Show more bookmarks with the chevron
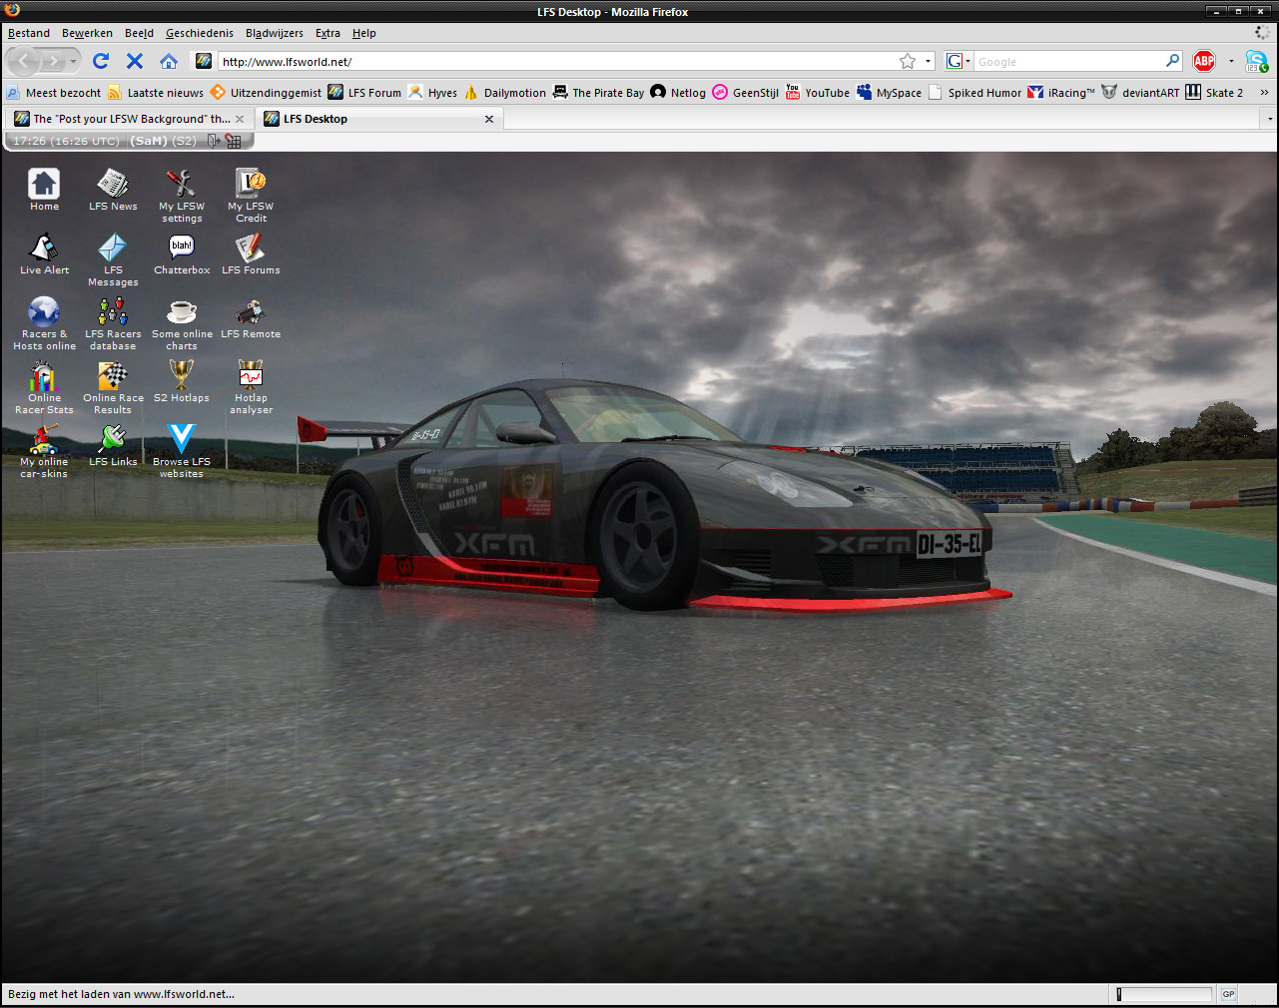 pyautogui.click(x=1264, y=93)
